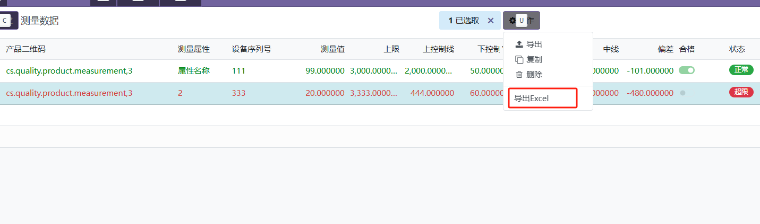Viewport: 760px width, 224px height.
Task: Sort by the 偏差 column header
Action: point(665,49)
